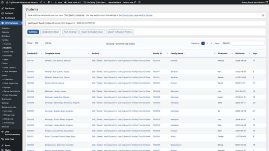The image size is (269, 151).
Task: Sort by Birthdate column arrows
Action: tap(250, 53)
